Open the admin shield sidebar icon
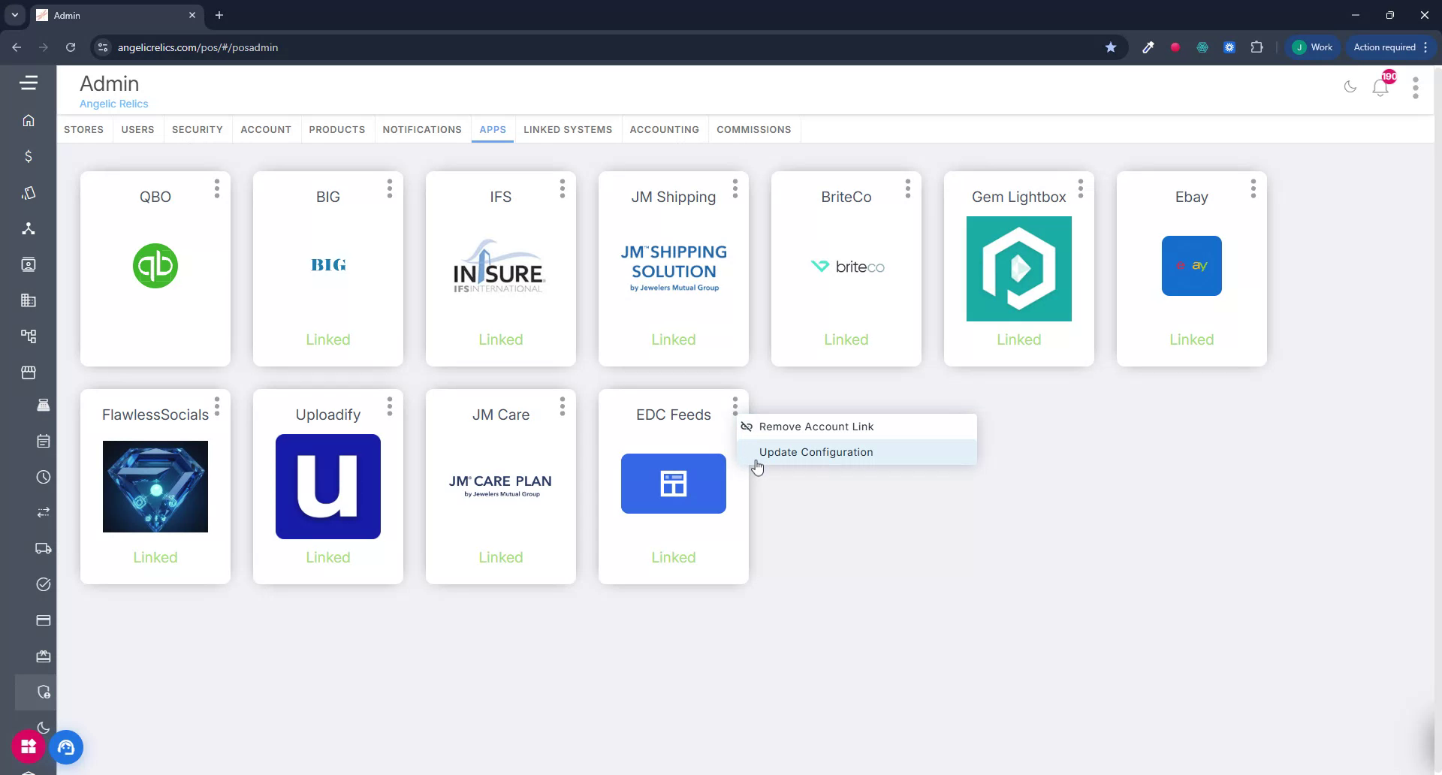The width and height of the screenshot is (1442, 775). [44, 692]
